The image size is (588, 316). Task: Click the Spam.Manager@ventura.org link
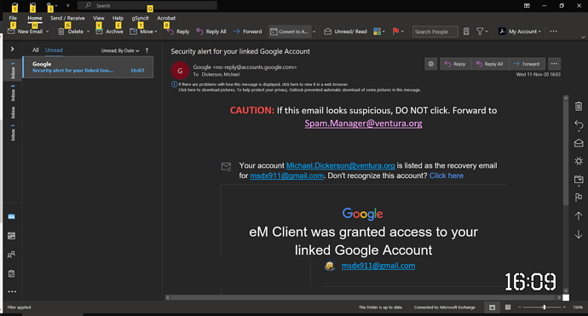(363, 124)
